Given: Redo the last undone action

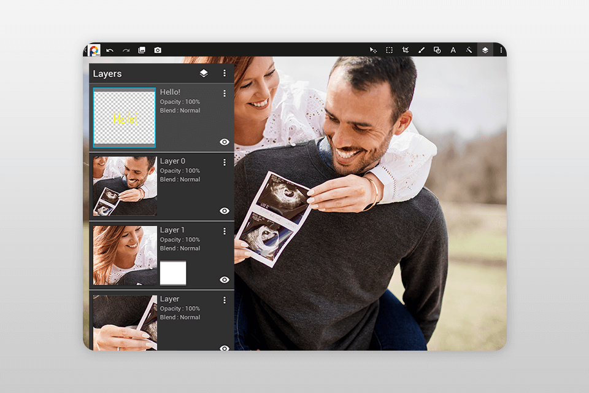Looking at the screenshot, I should pos(126,50).
